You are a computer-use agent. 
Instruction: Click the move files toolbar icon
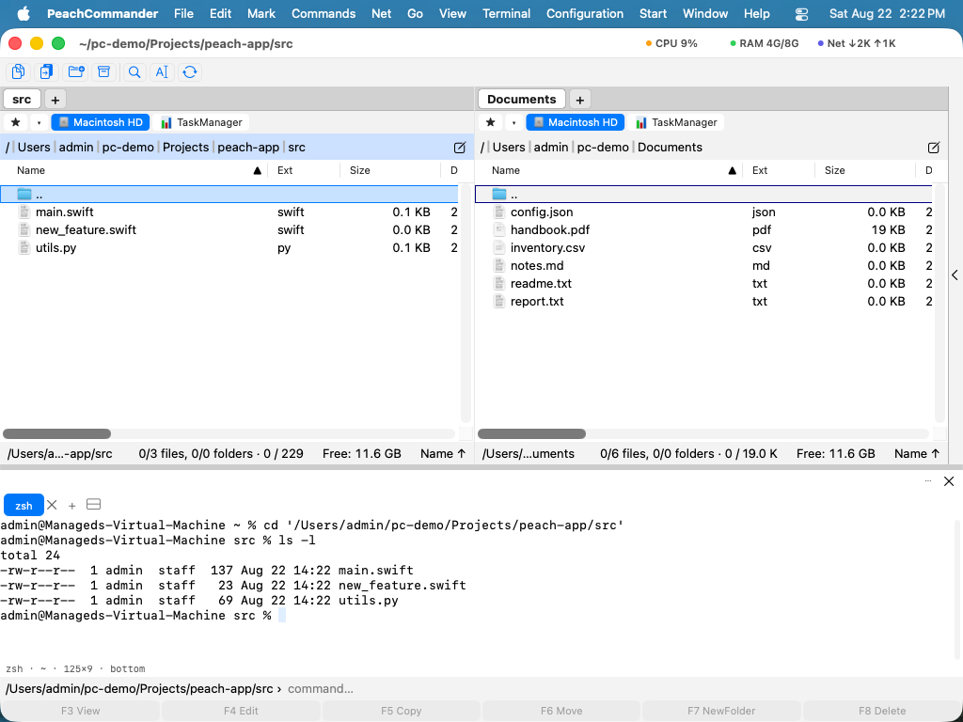pyautogui.click(x=47, y=71)
